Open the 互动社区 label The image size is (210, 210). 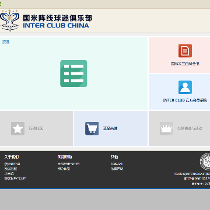[36, 128]
